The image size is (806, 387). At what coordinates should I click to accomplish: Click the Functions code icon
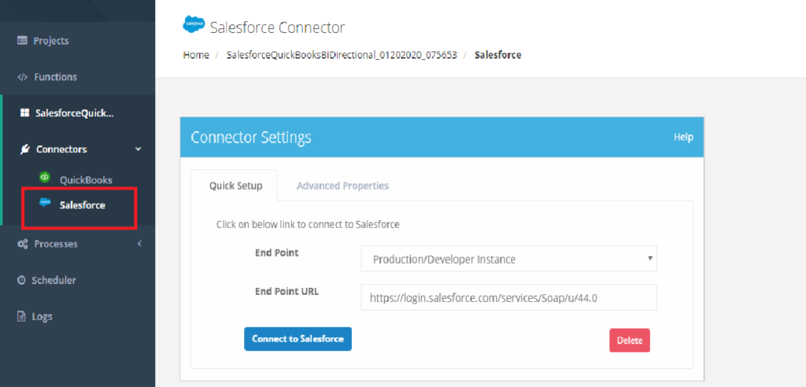tap(22, 77)
